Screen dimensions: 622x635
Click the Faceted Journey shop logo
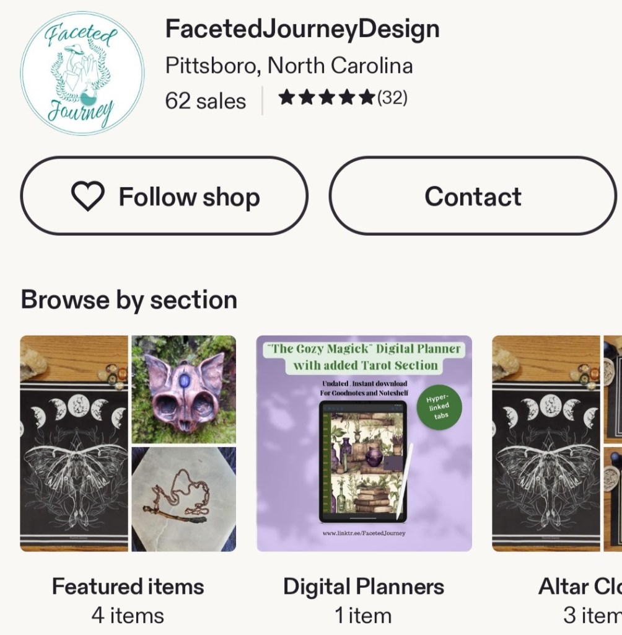82,73
